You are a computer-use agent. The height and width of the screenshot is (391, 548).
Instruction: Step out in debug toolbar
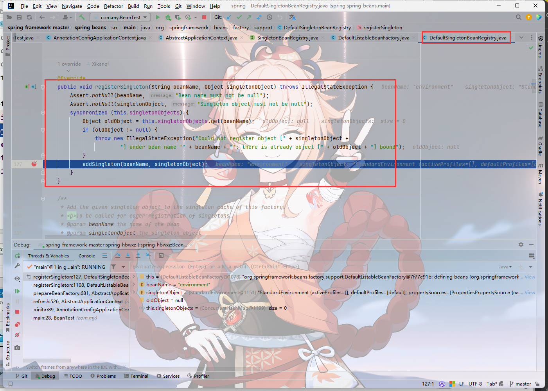tap(138, 255)
